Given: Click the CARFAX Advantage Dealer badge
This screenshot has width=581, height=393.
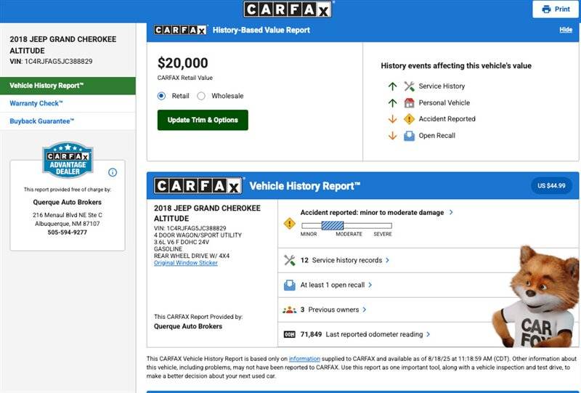Looking at the screenshot, I should pos(68,160).
